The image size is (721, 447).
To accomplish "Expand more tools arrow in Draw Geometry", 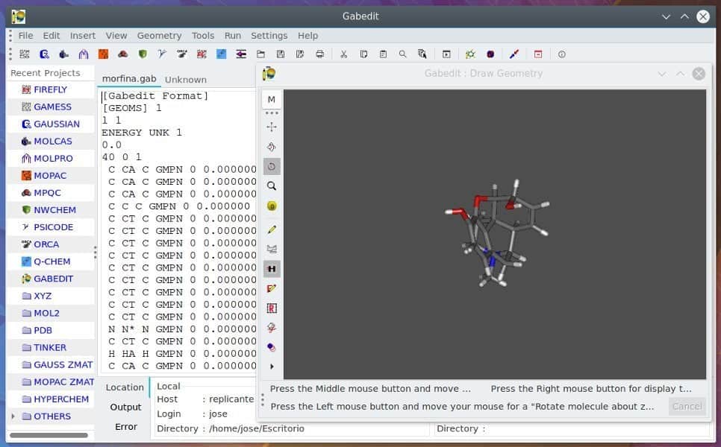I will tap(271, 367).
